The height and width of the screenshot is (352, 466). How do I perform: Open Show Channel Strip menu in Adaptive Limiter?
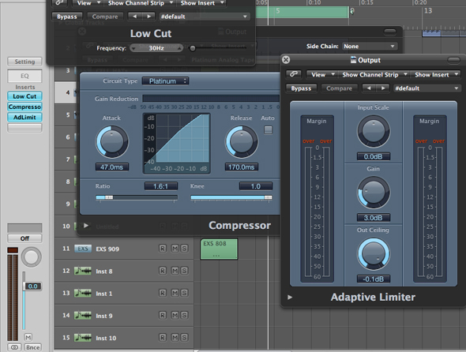[374, 74]
